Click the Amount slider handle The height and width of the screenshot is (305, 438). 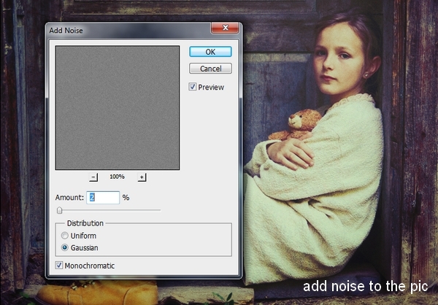[60, 210]
